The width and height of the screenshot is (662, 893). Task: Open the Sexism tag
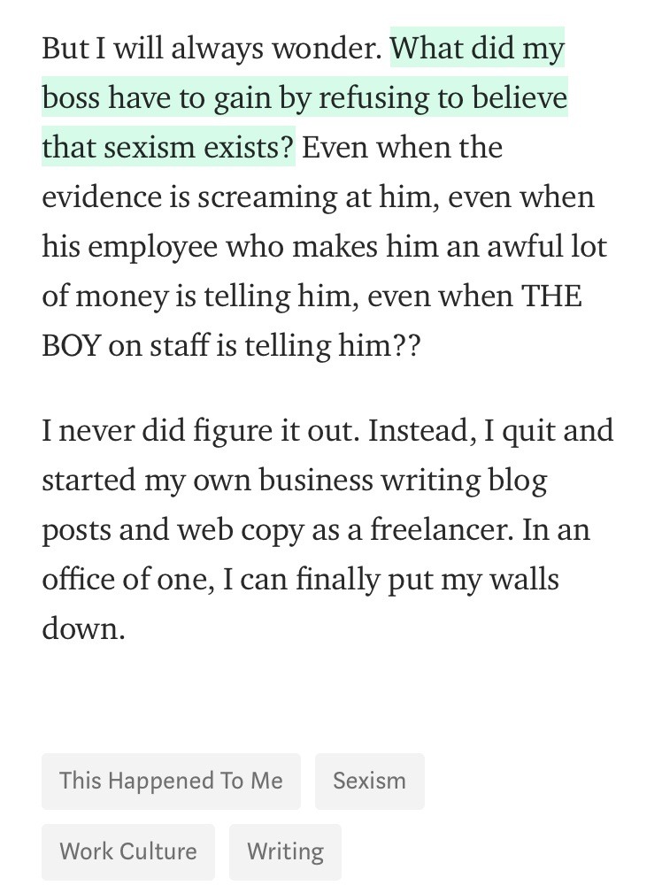click(369, 781)
